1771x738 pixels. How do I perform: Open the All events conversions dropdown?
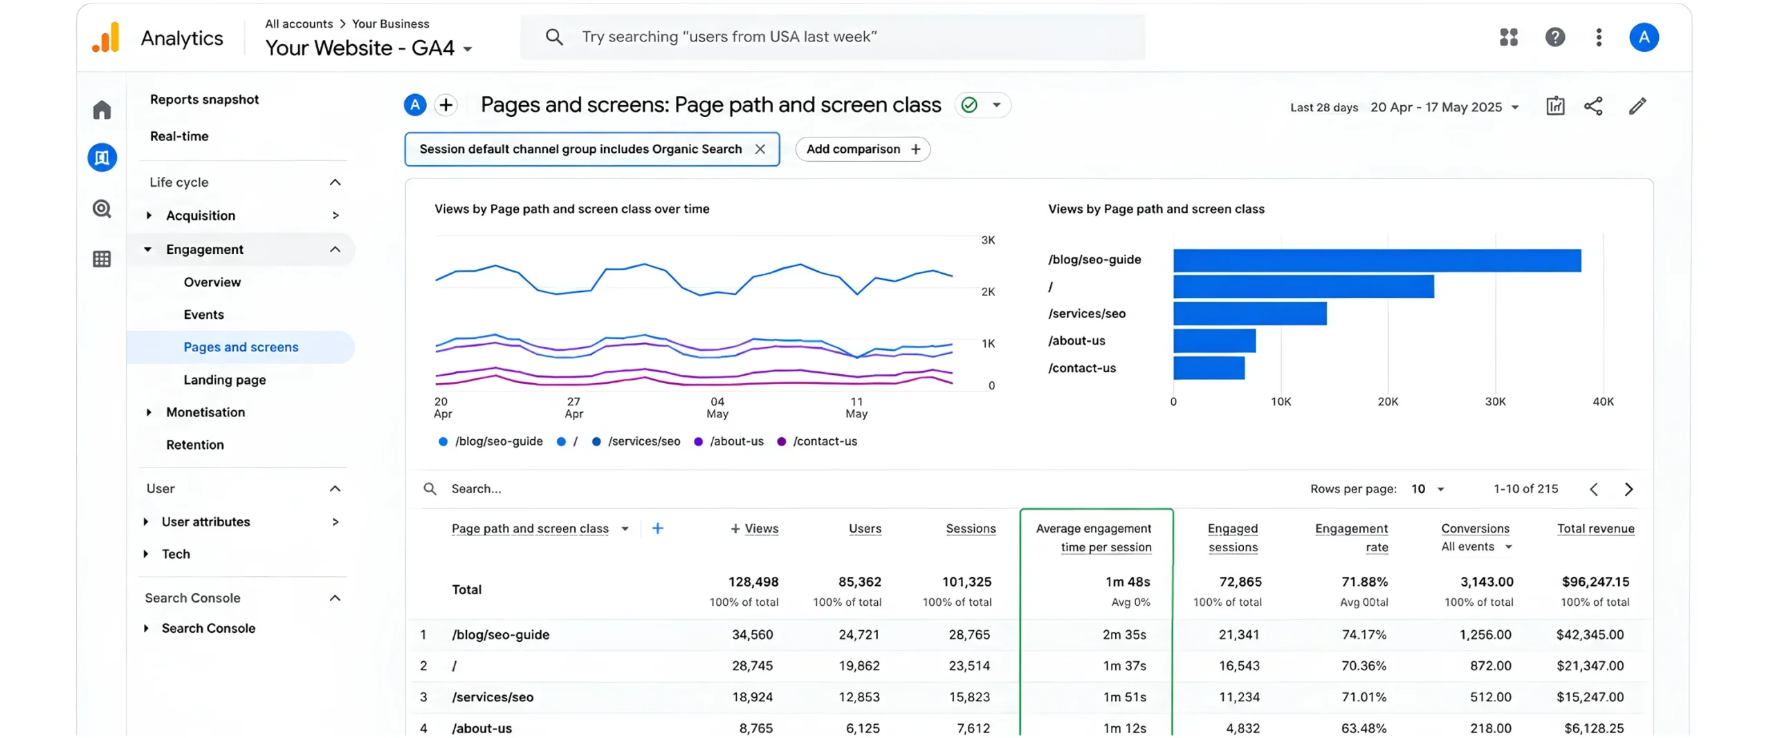pyautogui.click(x=1476, y=546)
